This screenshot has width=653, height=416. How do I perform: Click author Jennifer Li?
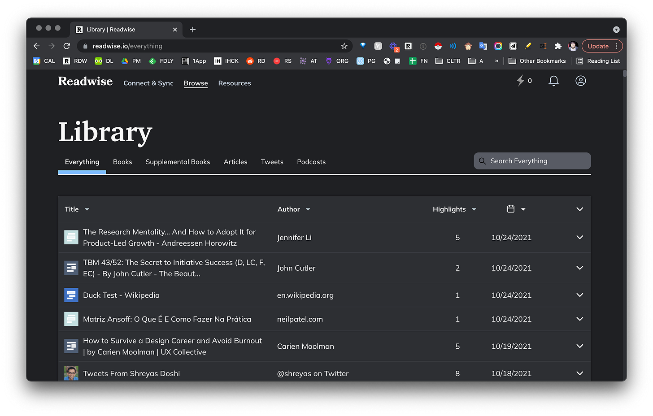pos(294,238)
